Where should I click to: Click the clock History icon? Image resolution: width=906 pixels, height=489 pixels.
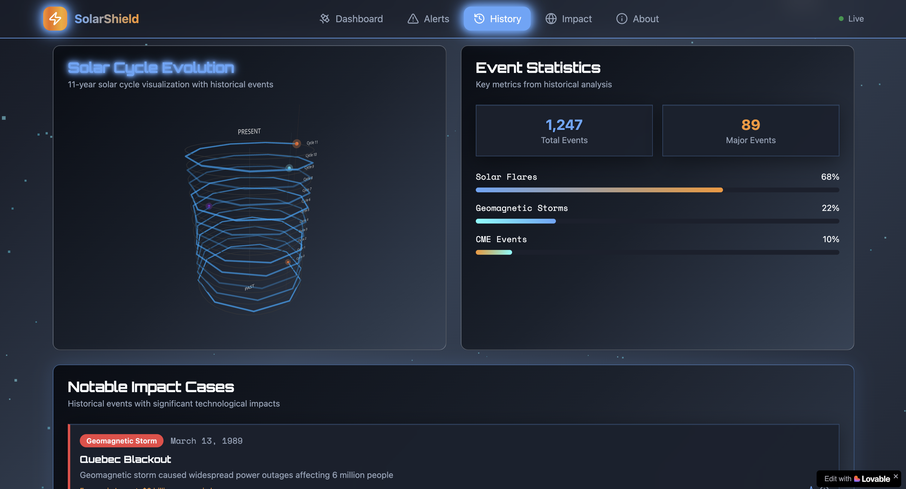coord(479,19)
